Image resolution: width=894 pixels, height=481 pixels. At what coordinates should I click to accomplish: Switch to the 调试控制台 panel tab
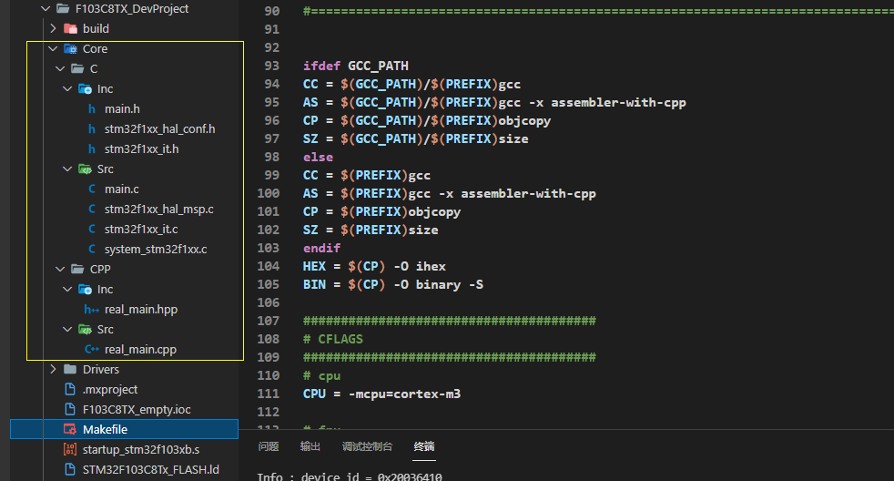367,446
